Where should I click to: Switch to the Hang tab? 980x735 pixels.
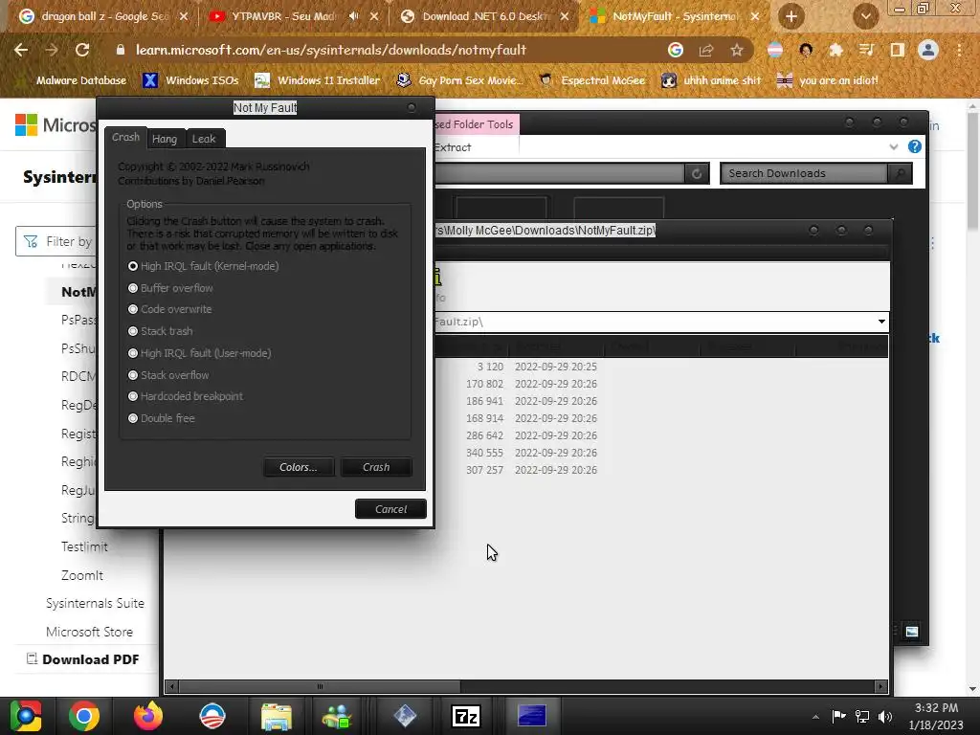tap(165, 139)
